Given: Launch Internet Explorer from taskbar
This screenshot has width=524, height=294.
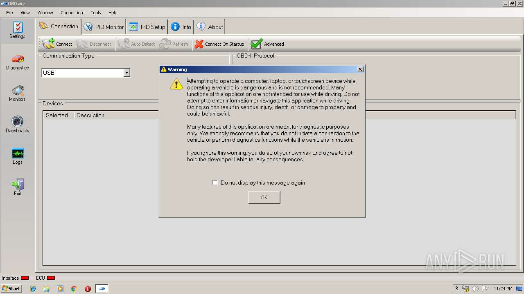Looking at the screenshot, I should coord(33,289).
